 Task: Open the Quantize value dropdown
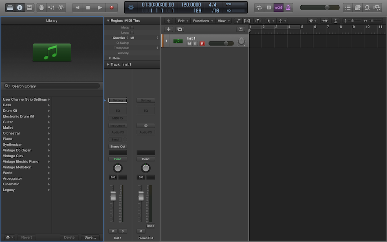(x=144, y=37)
